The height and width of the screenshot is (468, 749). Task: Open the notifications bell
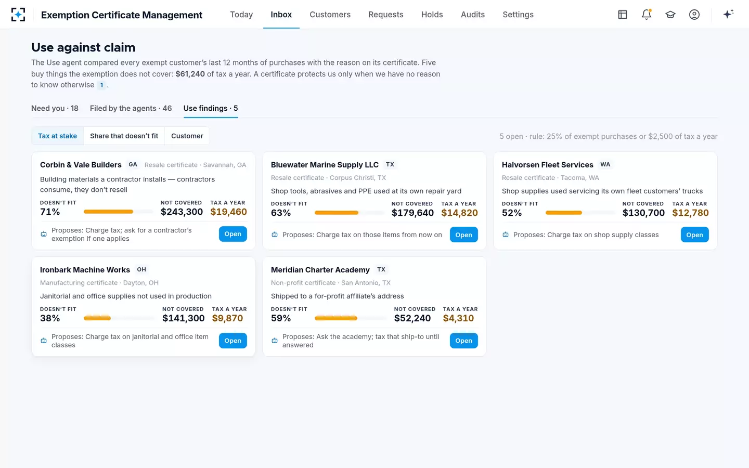pos(647,15)
